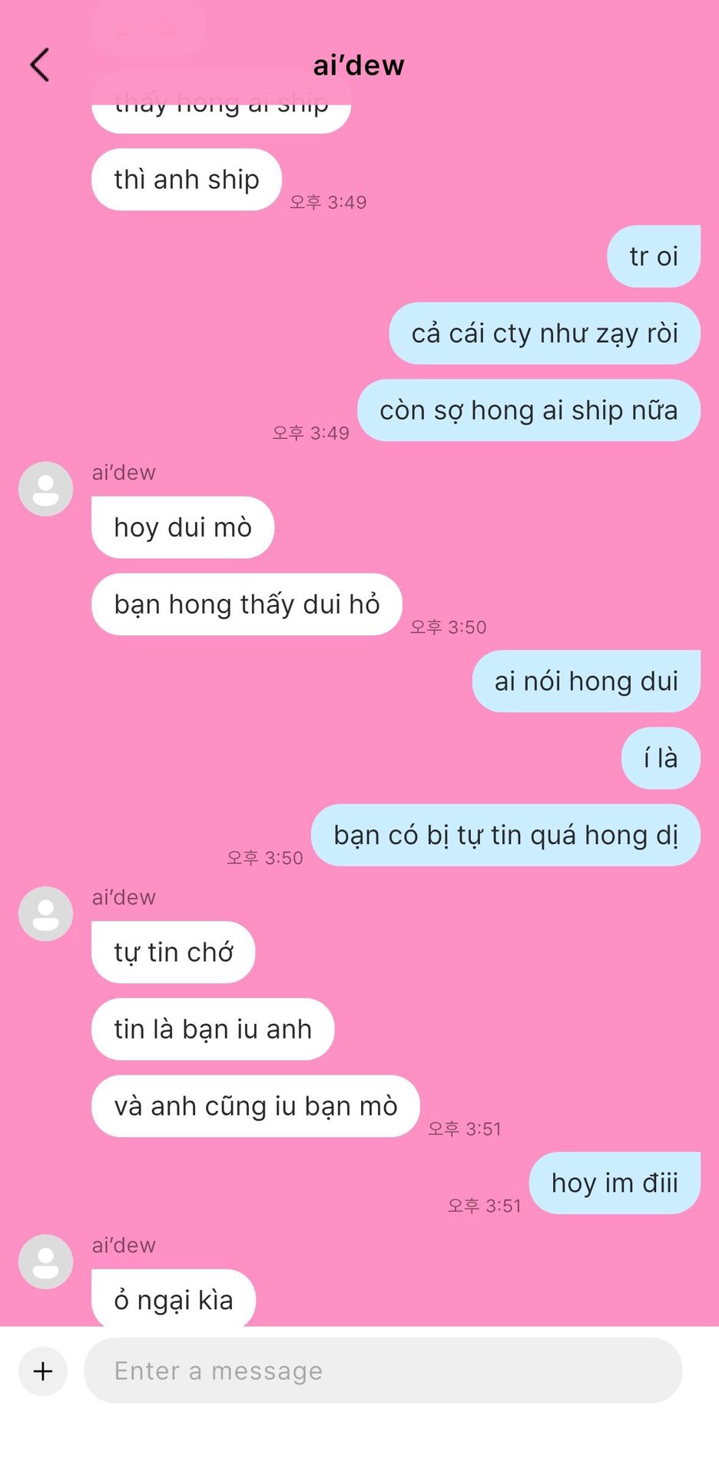
Task: Select the "ai nói hong dui" message
Action: coord(586,681)
